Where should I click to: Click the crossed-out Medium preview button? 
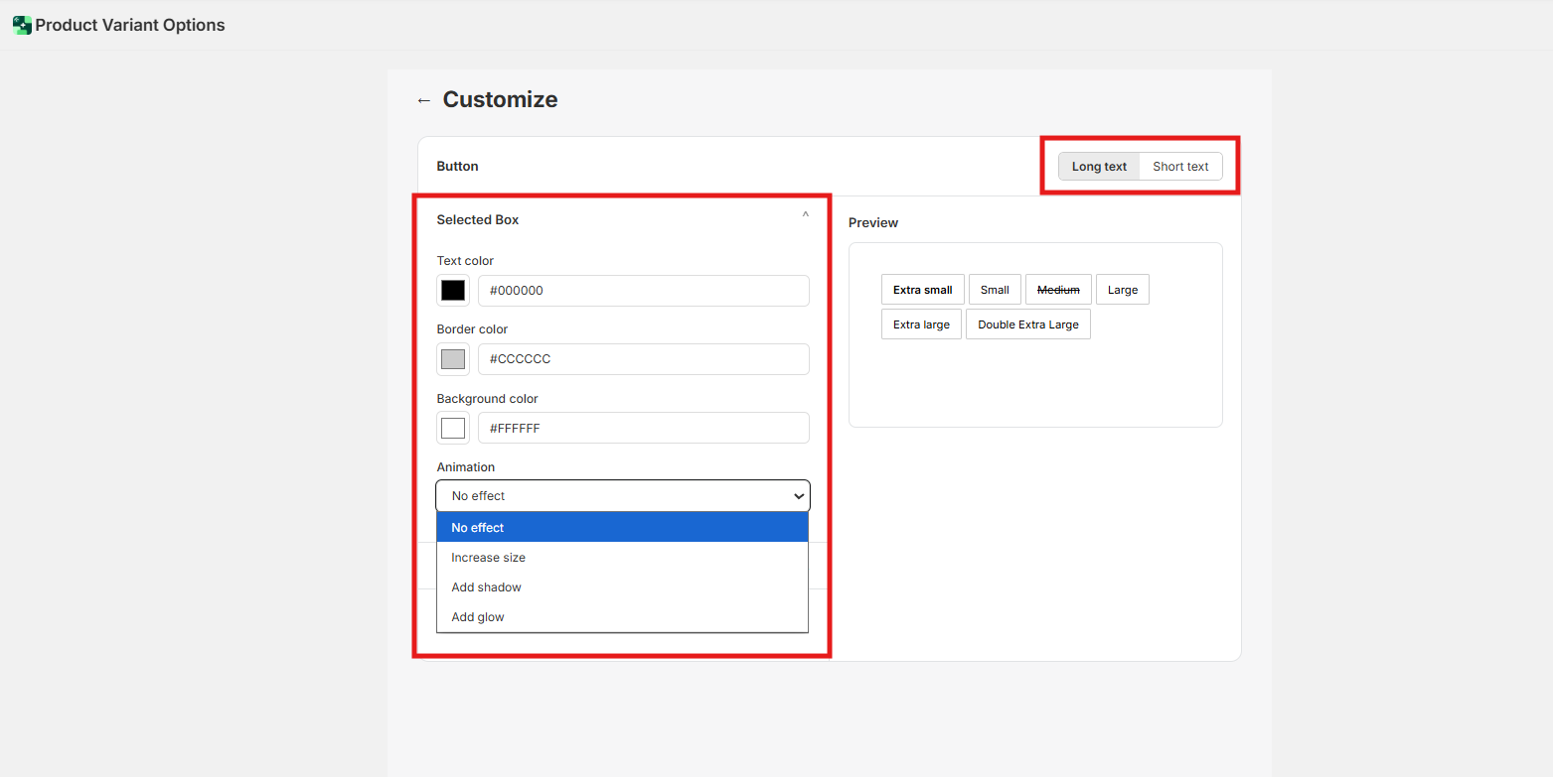[x=1058, y=290]
